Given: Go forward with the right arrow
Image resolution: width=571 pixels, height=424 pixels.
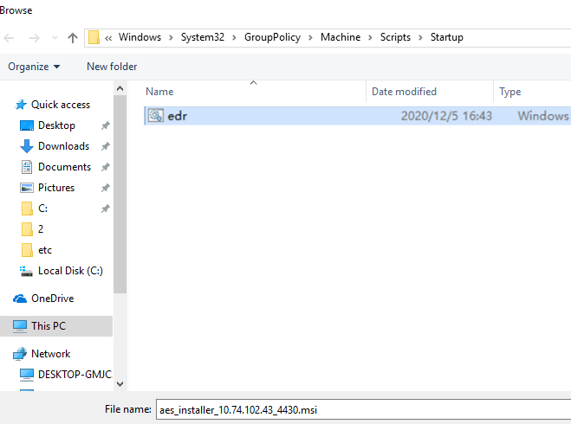Looking at the screenshot, I should tap(35, 38).
